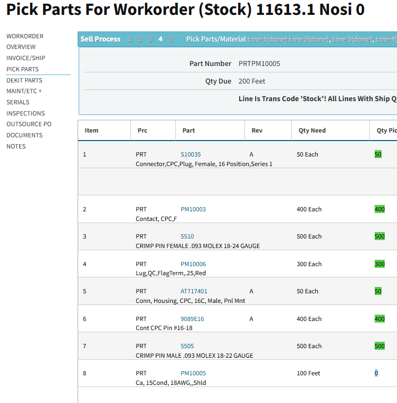397x403 pixels.
Task: Go to the Overview section
Action: [21, 47]
